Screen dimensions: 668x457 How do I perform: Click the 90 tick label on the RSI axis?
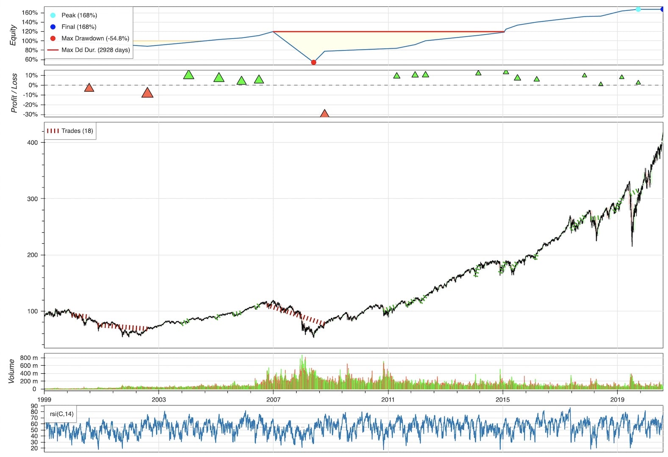pyautogui.click(x=34, y=406)
